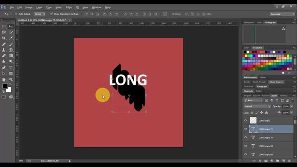Open the File menu
Viewport: 297px width, 167px height.
(x=12, y=7)
